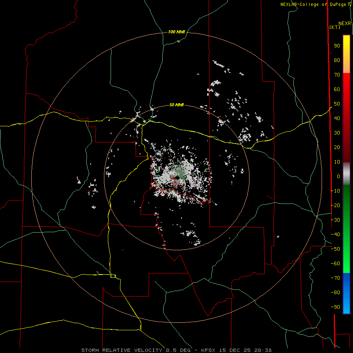Viewport: 353px width, 353px height.
Task: Click the -10 value on velocity scale
Action: pyautogui.click(x=335, y=191)
